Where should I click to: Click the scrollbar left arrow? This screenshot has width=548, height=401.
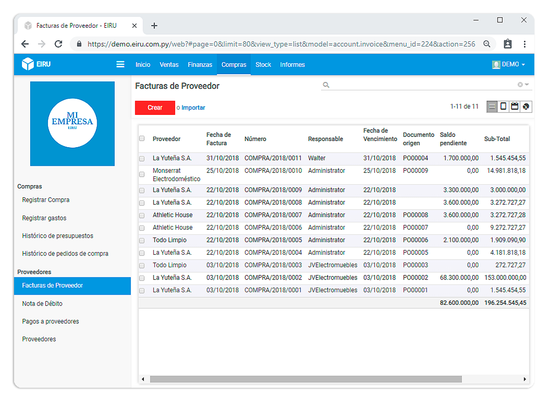point(143,379)
